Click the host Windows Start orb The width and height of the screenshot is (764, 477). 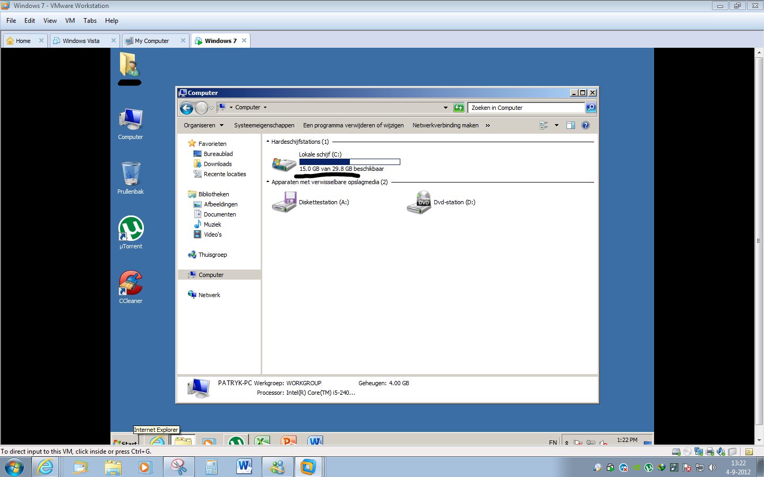14,467
